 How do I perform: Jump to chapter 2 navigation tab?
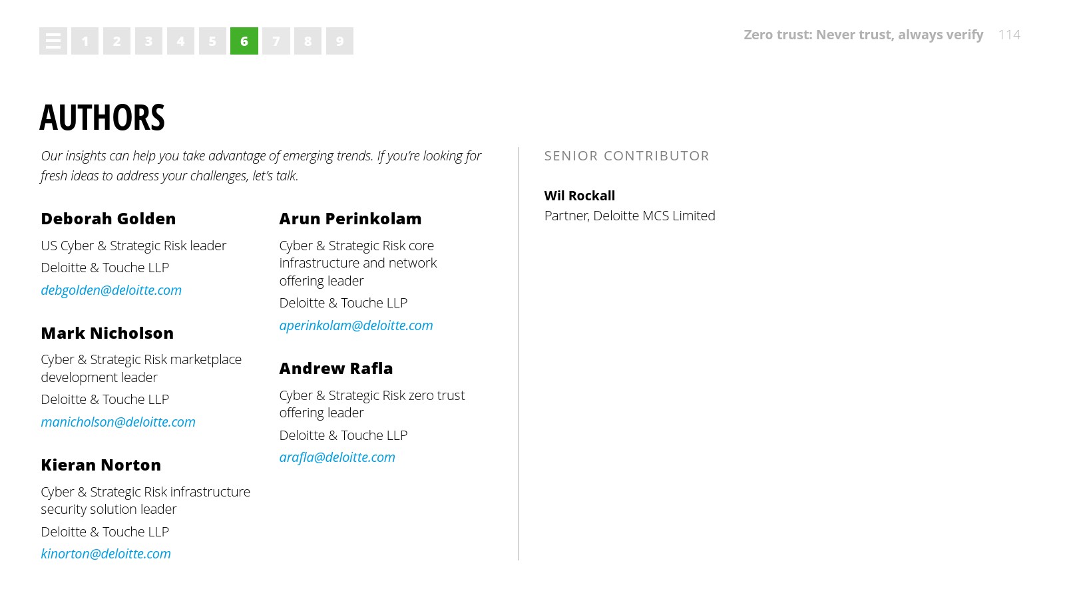coord(116,41)
